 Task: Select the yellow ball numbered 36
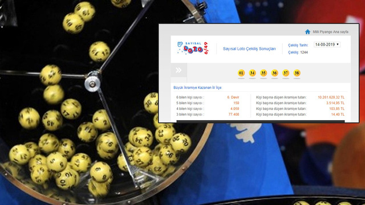[x=274, y=73]
